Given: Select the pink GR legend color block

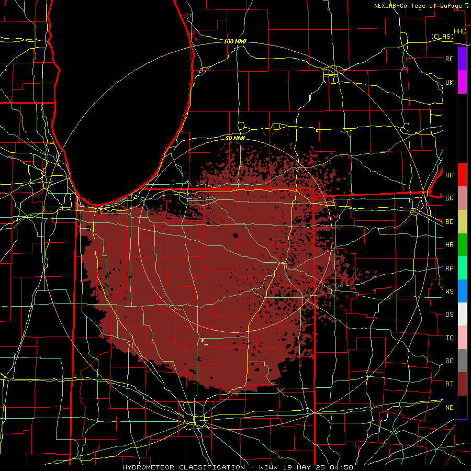Looking at the screenshot, I should (x=462, y=198).
